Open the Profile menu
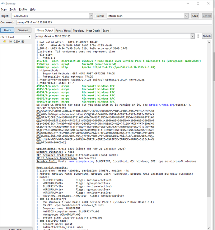Screen dimensions: 215x230 click(x=23, y=9)
